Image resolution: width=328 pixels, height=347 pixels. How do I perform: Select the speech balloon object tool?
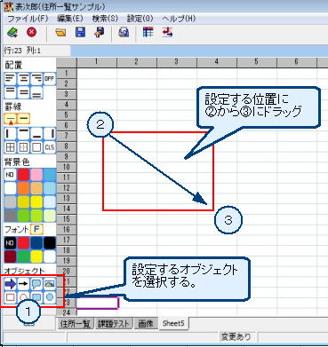[x=36, y=284]
